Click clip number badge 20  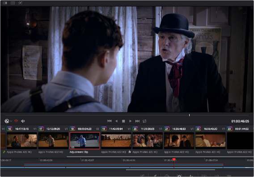(x=135, y=129)
